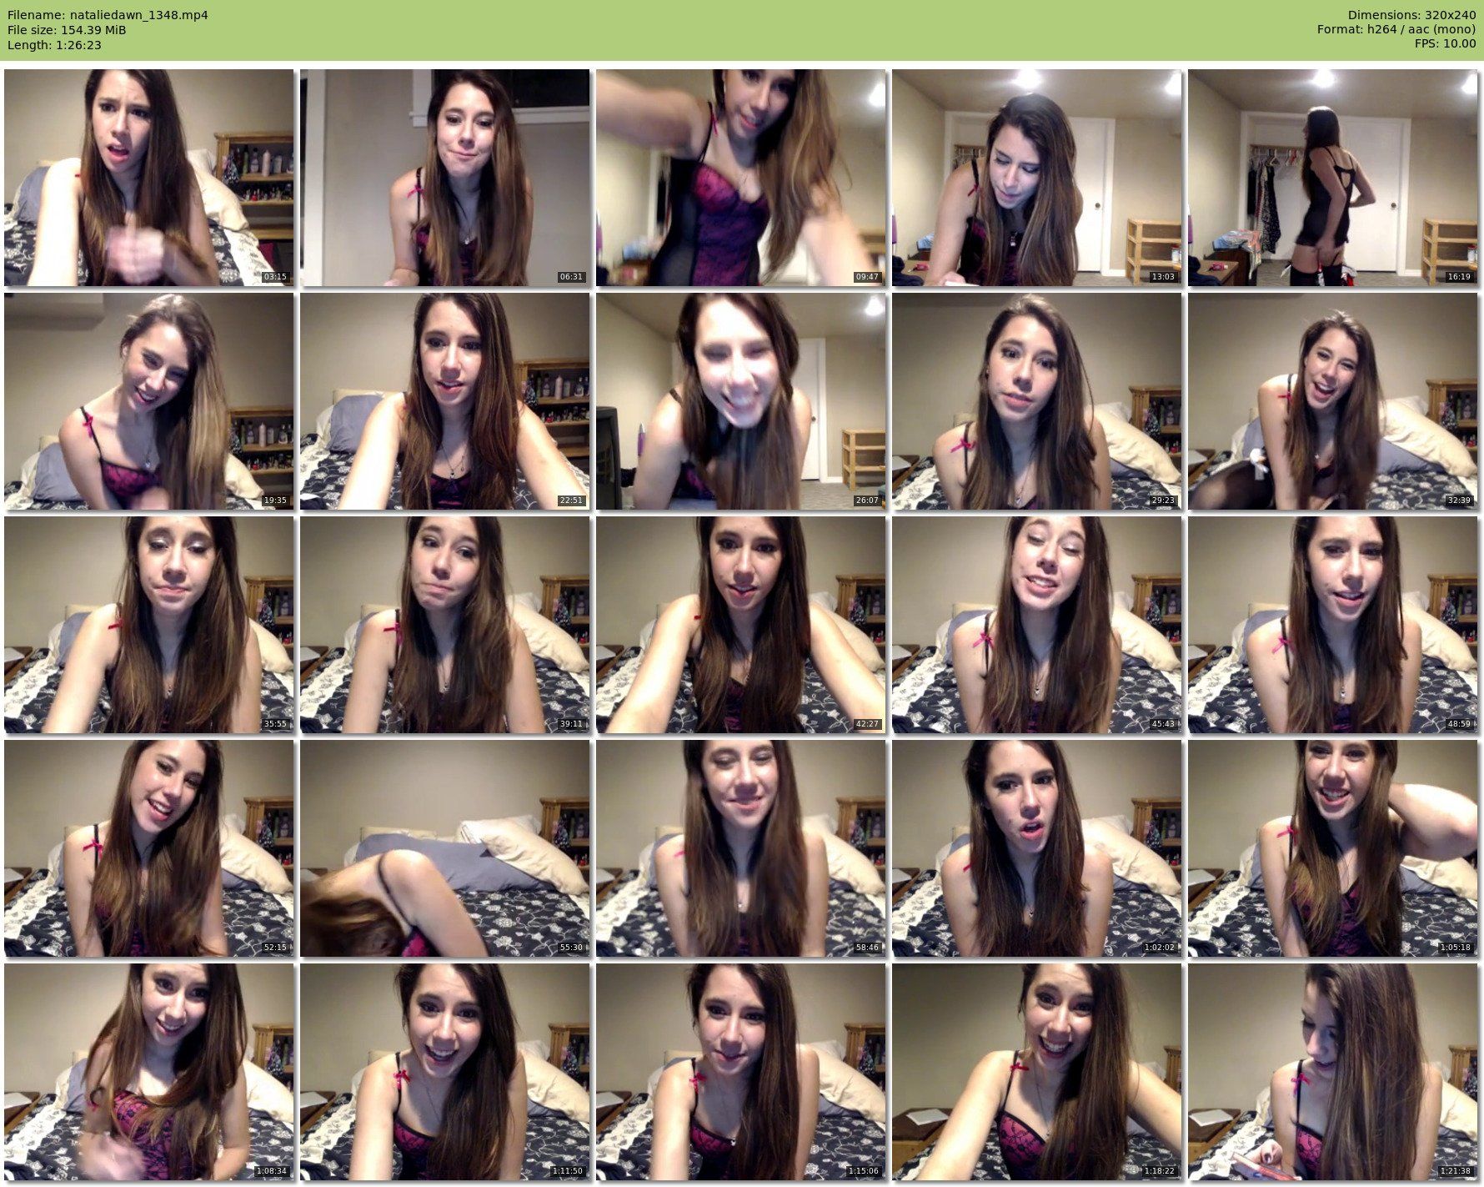
Task: Select the thumbnail timestamped 06:31
Action: pyautogui.click(x=444, y=178)
